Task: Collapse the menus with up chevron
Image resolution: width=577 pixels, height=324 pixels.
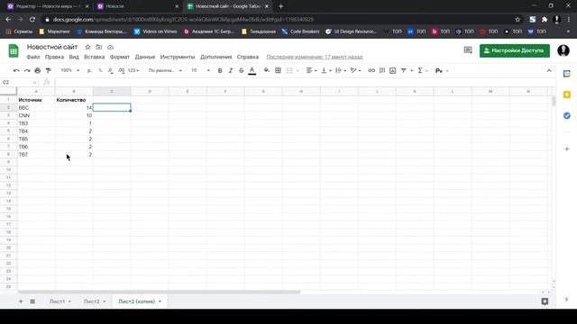Action: tap(549, 70)
